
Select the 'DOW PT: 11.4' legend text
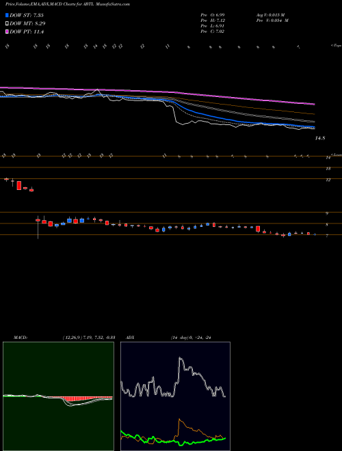(x=27, y=32)
